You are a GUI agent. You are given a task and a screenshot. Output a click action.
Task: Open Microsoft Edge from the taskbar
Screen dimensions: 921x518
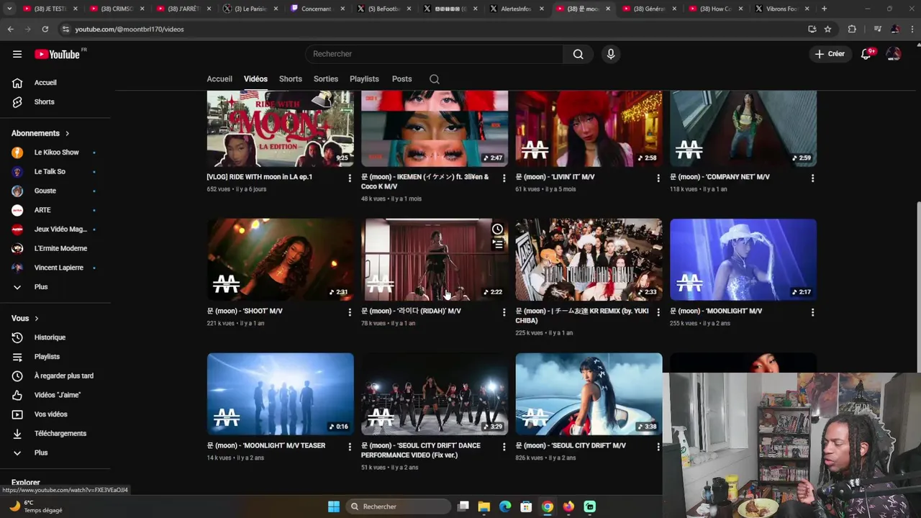coord(505,506)
